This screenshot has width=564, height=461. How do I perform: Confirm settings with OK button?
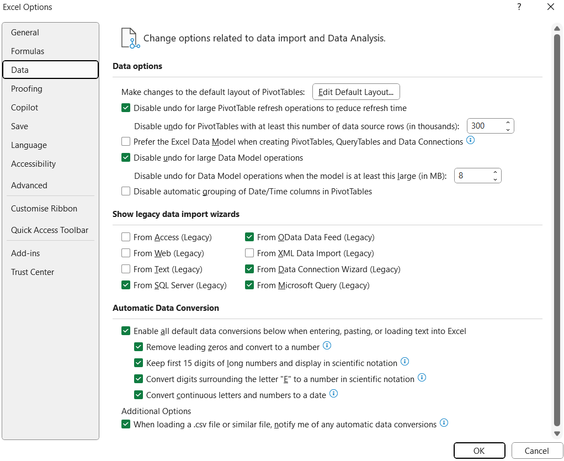tap(479, 451)
